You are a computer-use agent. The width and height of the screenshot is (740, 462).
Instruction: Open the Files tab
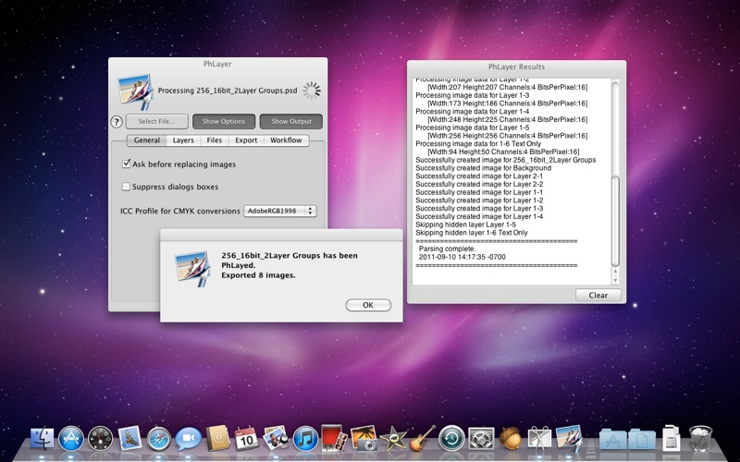click(215, 140)
